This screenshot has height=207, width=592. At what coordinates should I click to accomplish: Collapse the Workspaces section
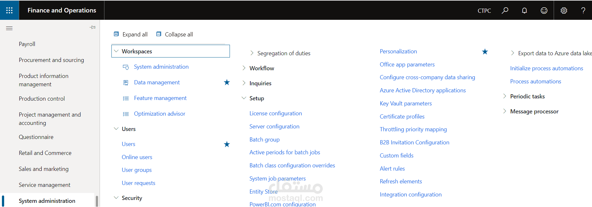[116, 51]
